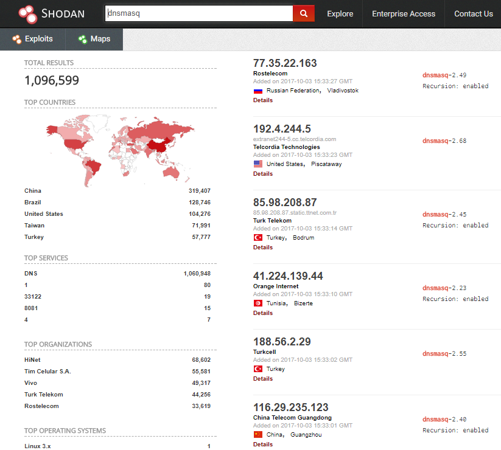Click the total results count 1,096,599
501x450 pixels.
(52, 80)
